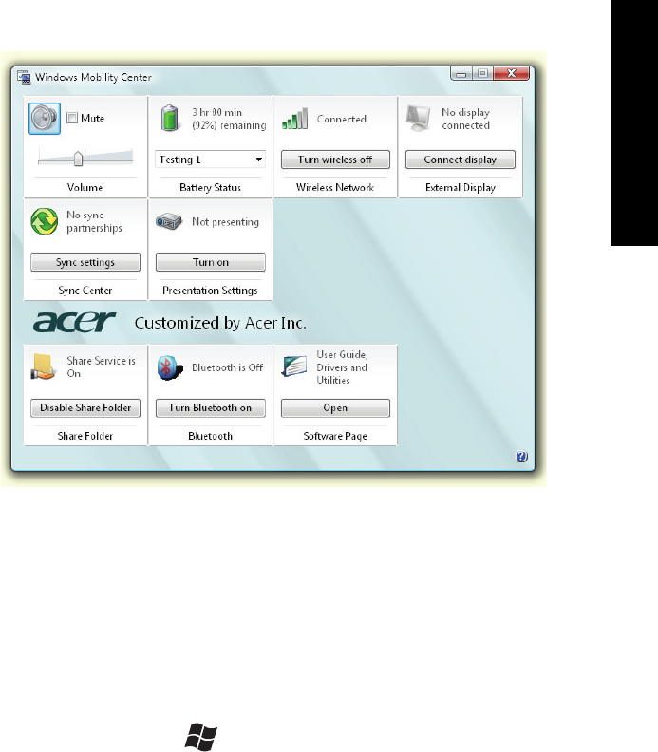Click the wireless signal bars icon
Screen dimensions: 658x752
[x=295, y=119]
